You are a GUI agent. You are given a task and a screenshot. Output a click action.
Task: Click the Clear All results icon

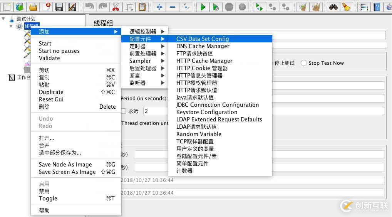click(x=316, y=7)
